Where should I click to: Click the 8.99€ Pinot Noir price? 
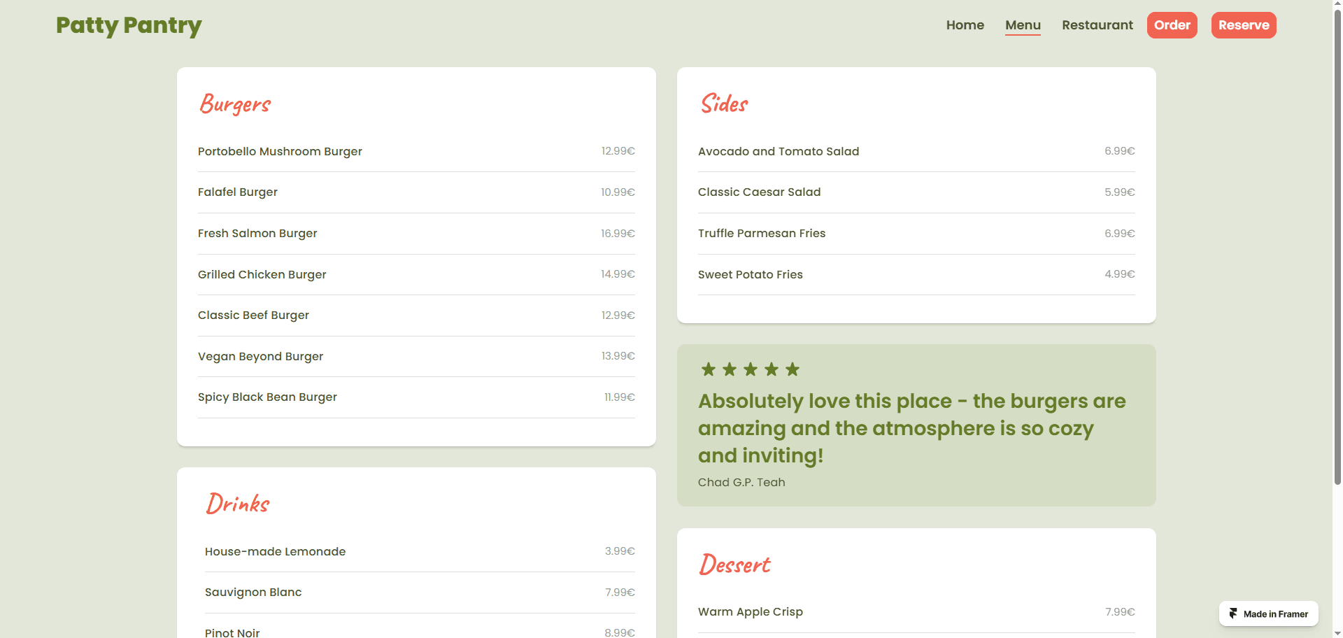tap(620, 632)
